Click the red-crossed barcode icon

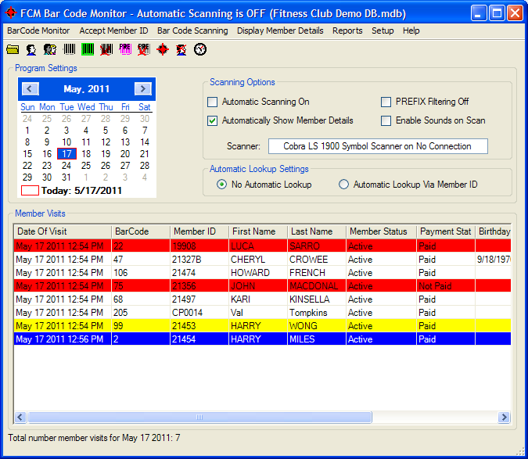click(x=106, y=49)
